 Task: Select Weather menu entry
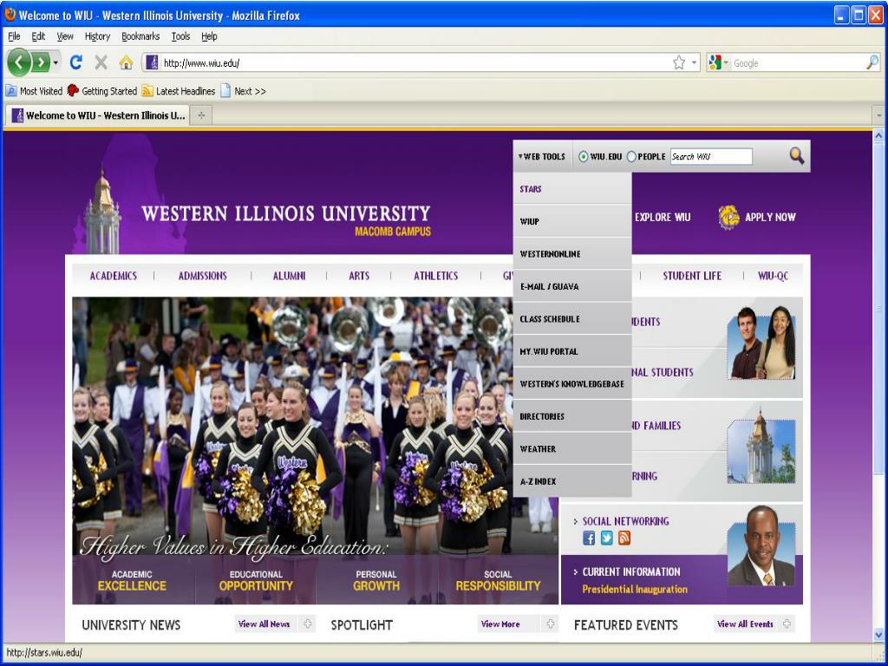tap(572, 448)
